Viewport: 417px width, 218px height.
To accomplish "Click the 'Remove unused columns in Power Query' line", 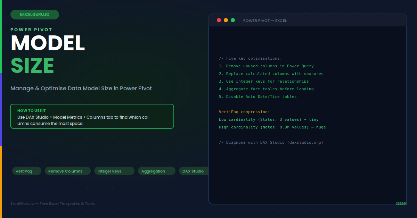I will coord(266,66).
